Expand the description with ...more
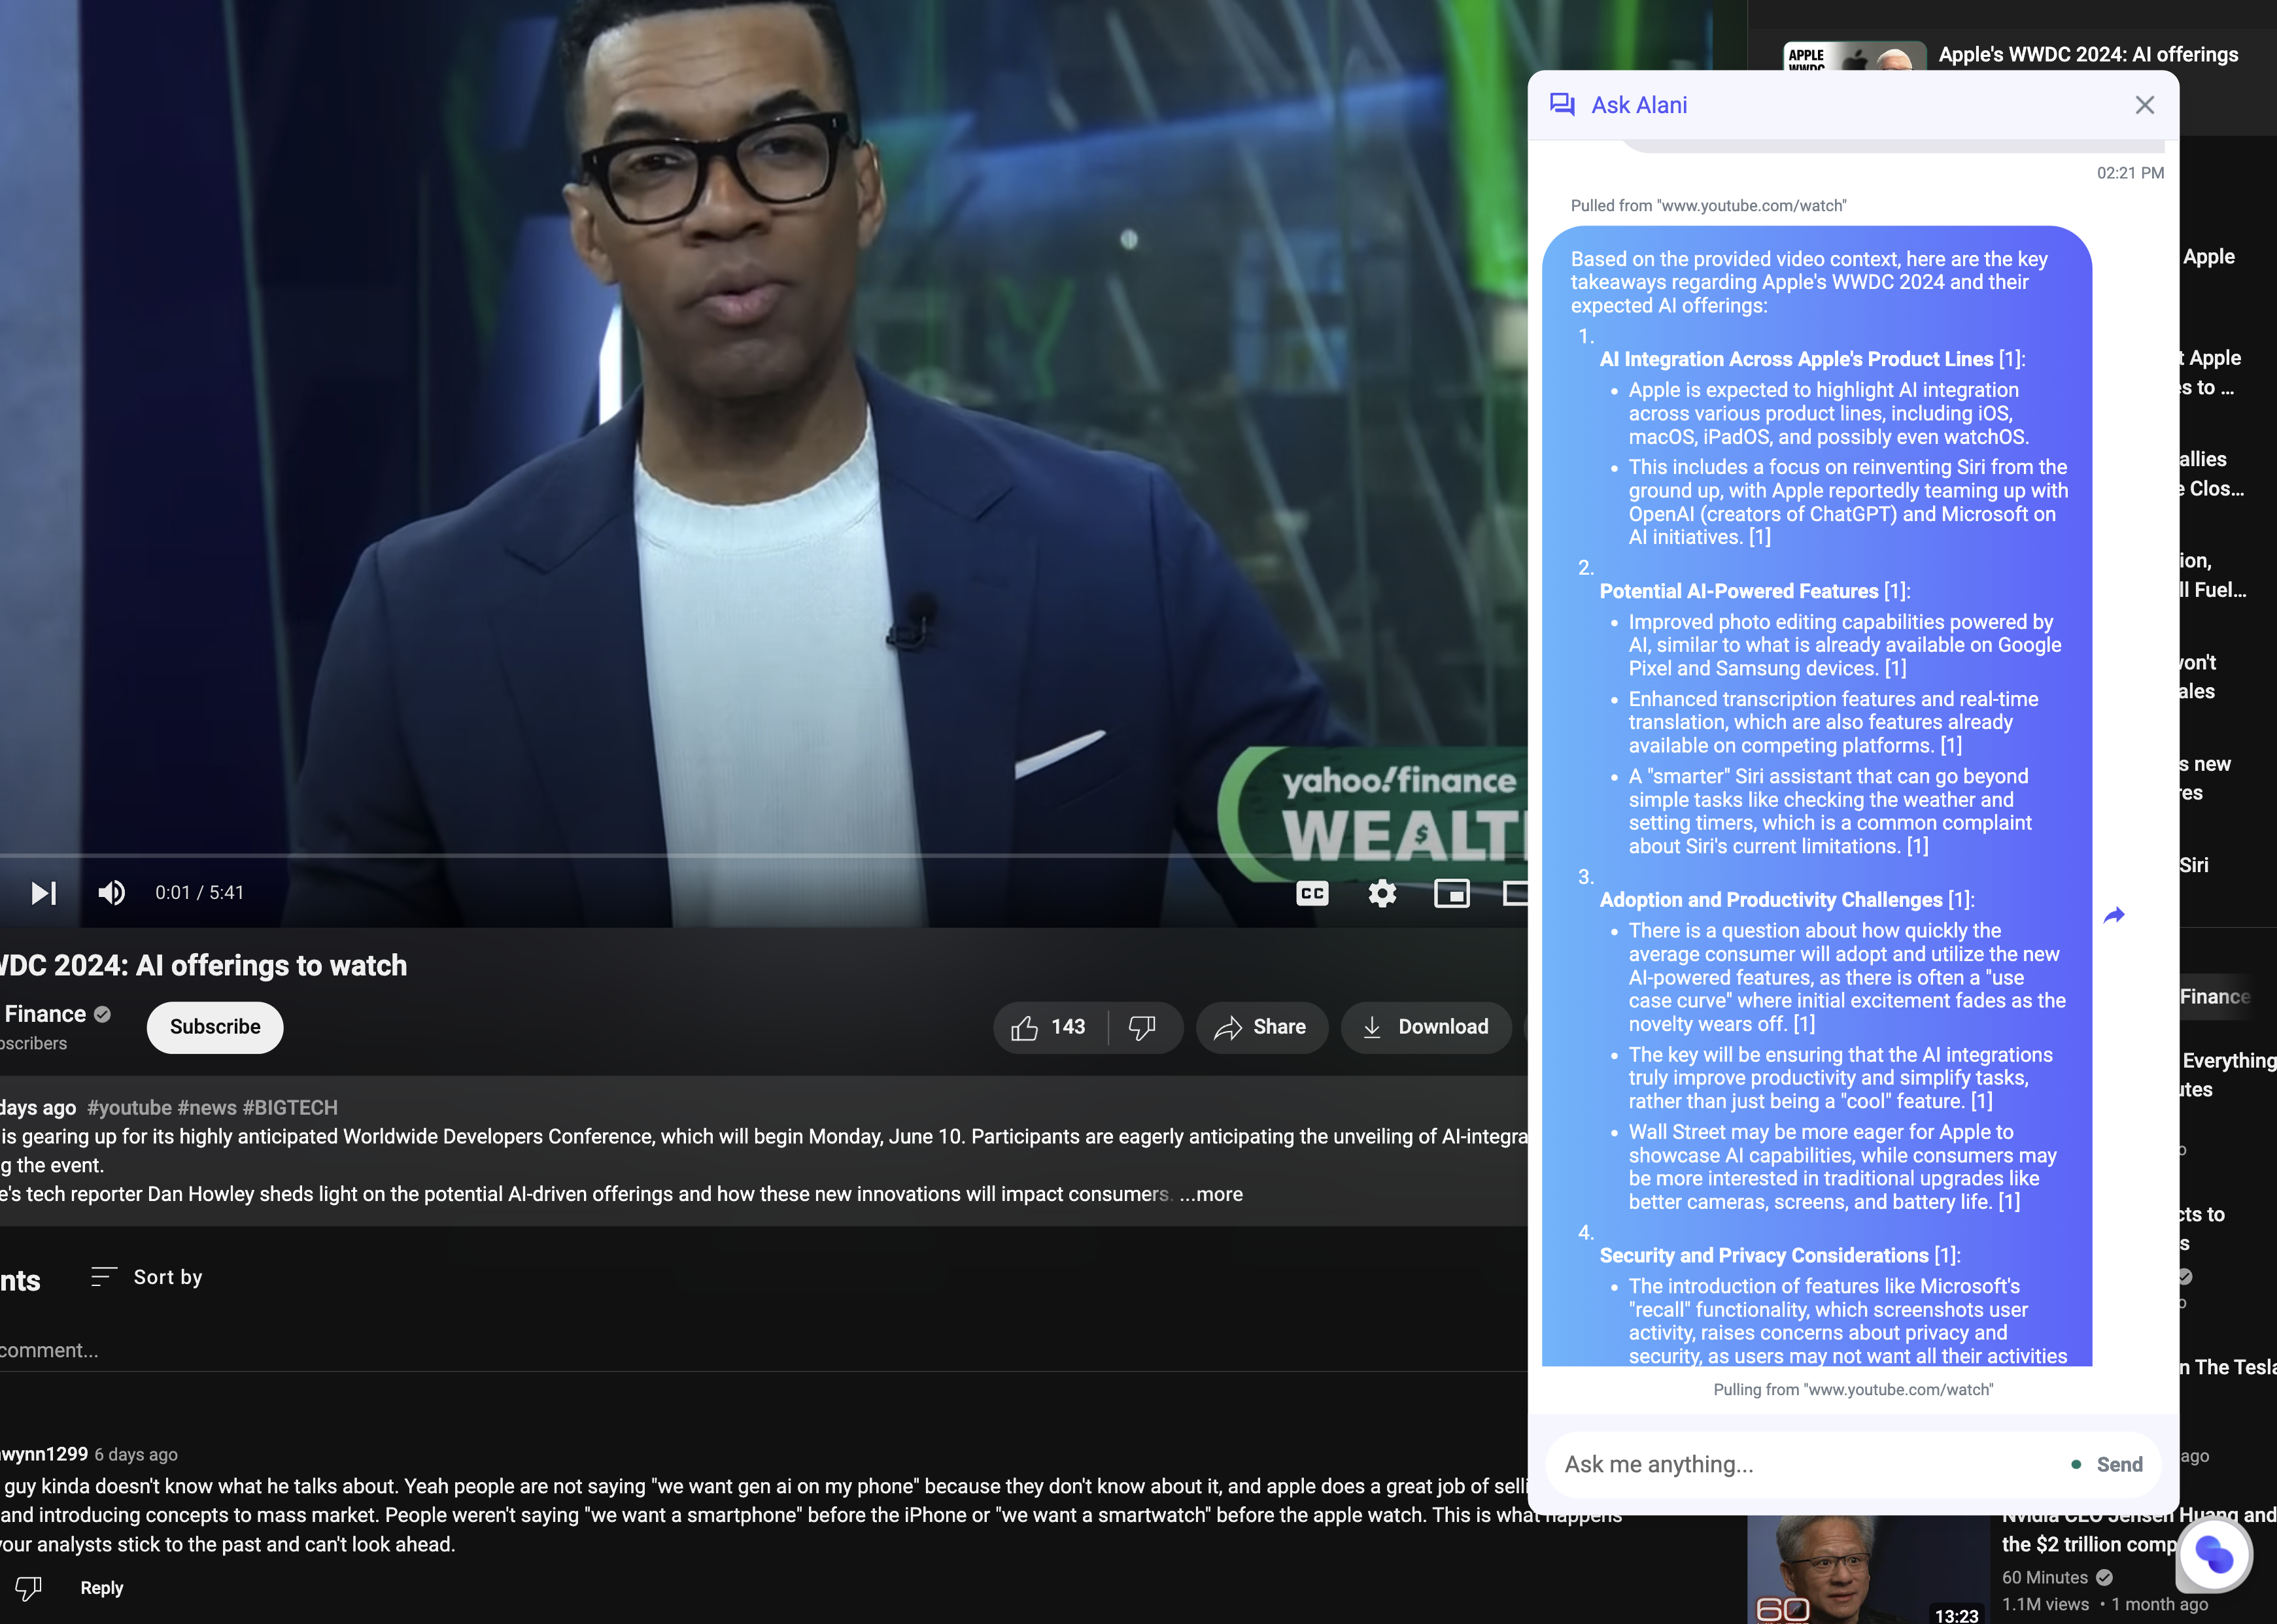 coord(1211,1194)
